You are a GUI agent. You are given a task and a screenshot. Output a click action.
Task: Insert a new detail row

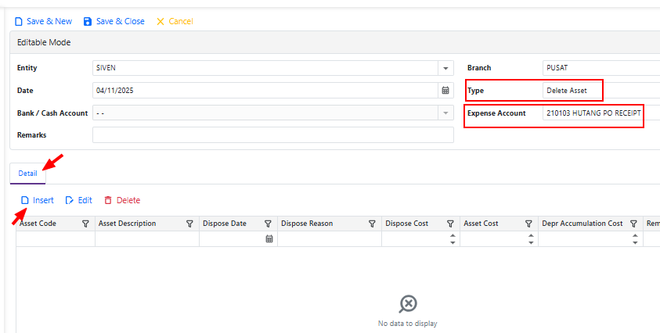pos(38,200)
